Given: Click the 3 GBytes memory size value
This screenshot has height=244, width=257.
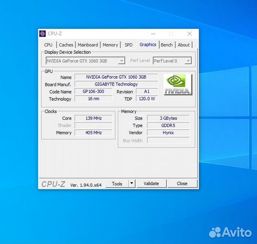Looking at the screenshot, I should (168, 118).
